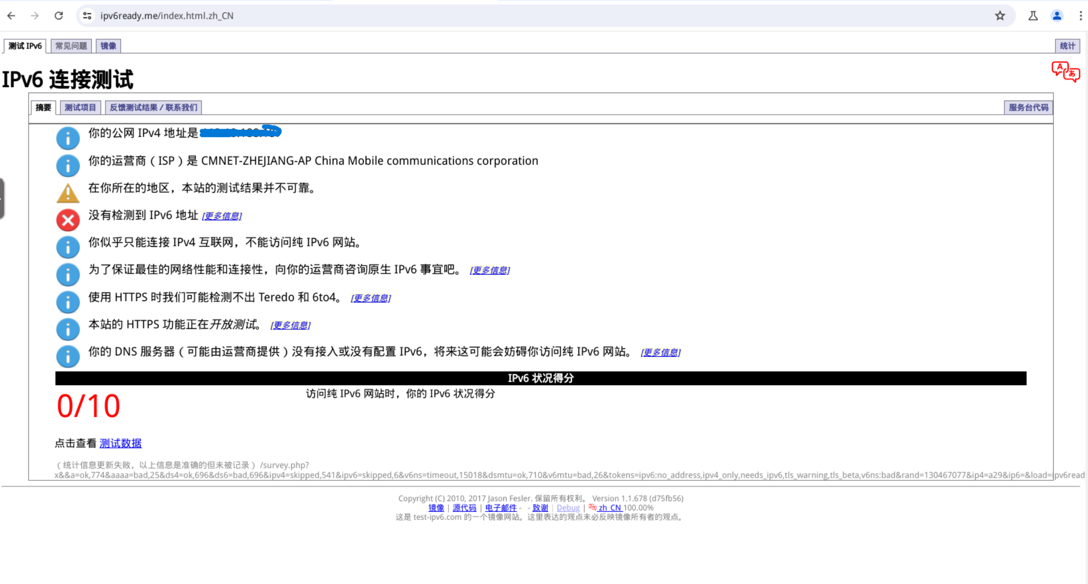Open the 服务台代码 tab
1088x584 pixels.
click(1028, 107)
